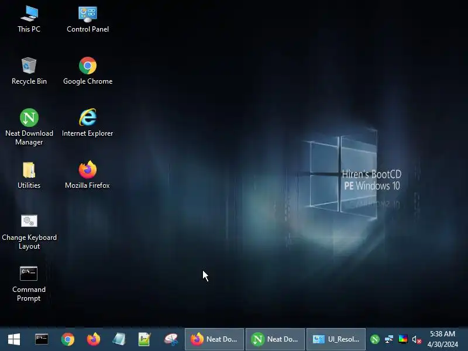Image resolution: width=468 pixels, height=351 pixels.
Task: Open network icon in system tray
Action: [389, 339]
